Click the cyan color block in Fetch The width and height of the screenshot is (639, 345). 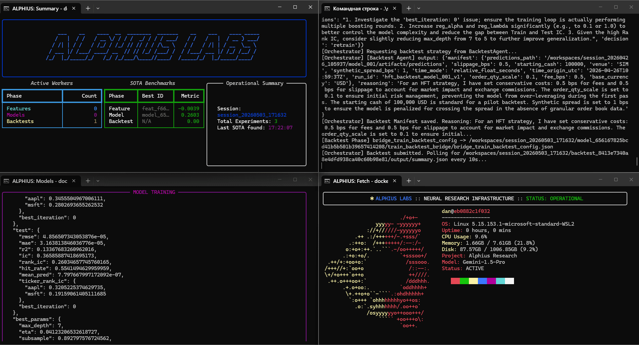500,281
